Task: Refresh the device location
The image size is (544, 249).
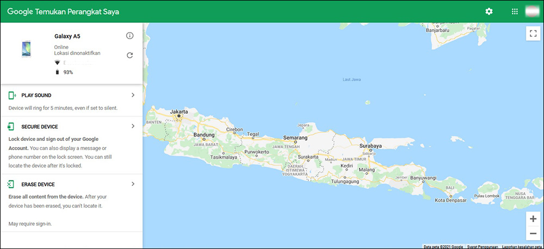Action: (x=129, y=55)
